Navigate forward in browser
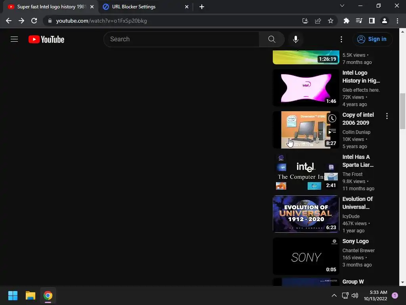This screenshot has width=406, height=305. [x=21, y=21]
